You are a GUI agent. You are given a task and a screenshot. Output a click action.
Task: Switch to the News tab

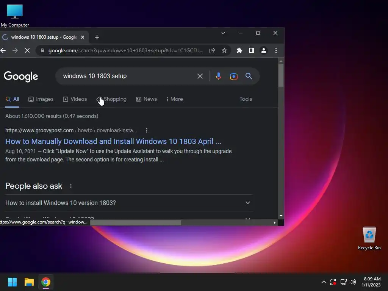click(x=147, y=99)
